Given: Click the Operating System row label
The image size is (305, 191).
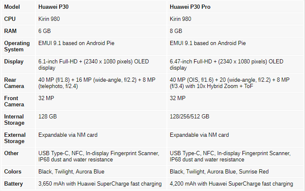Looking at the screenshot, I should [17, 46].
